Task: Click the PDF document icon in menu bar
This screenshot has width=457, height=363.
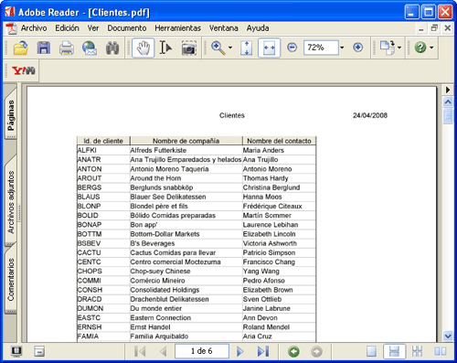Action: coord(12,28)
